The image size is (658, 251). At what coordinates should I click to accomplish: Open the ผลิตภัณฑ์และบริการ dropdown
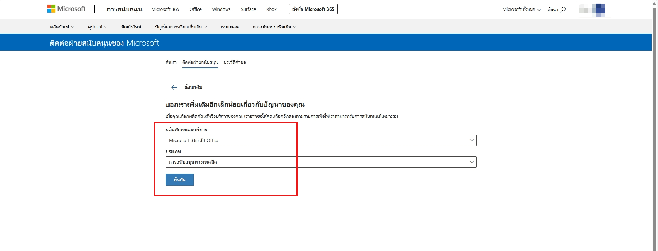(321, 140)
